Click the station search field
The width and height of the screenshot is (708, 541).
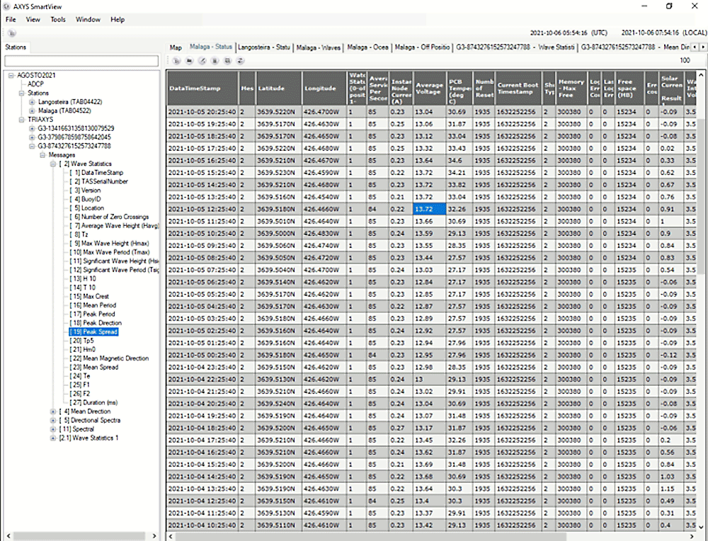81,62
